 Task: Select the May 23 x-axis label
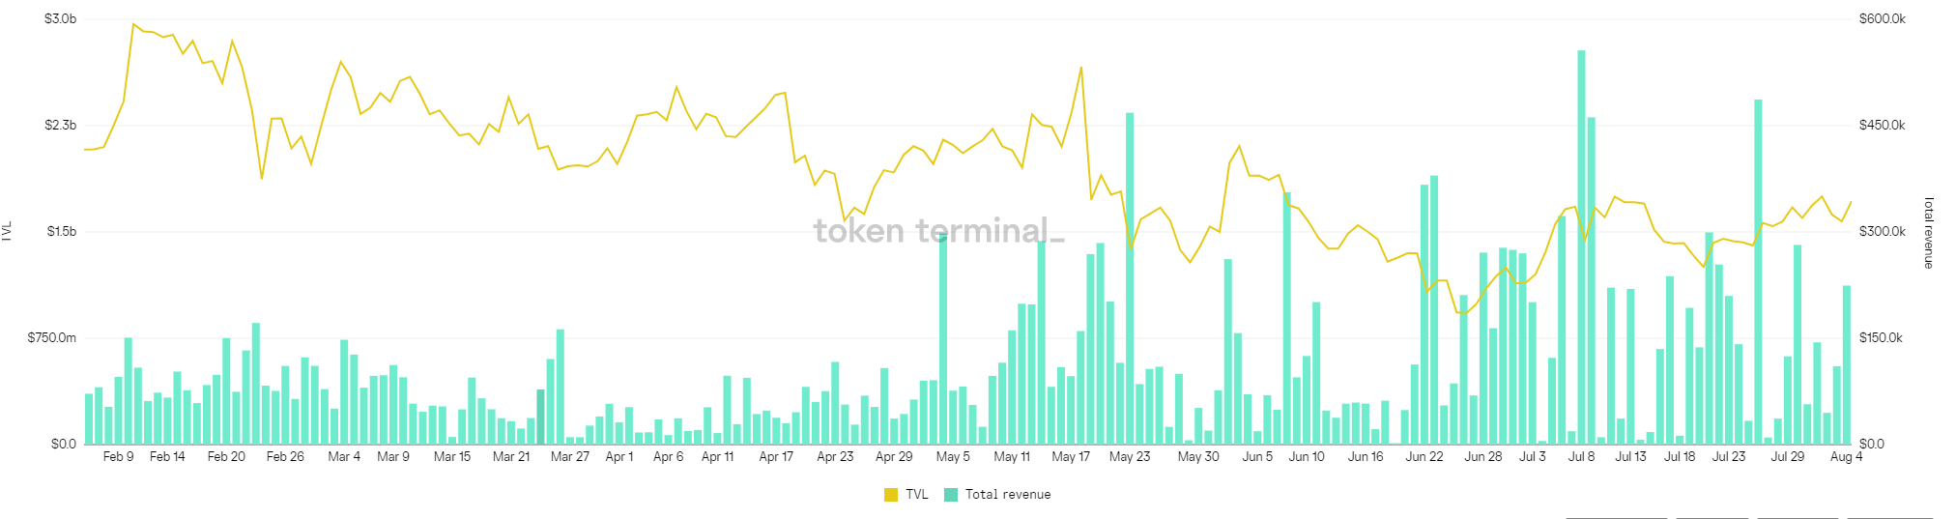[x=1130, y=457]
